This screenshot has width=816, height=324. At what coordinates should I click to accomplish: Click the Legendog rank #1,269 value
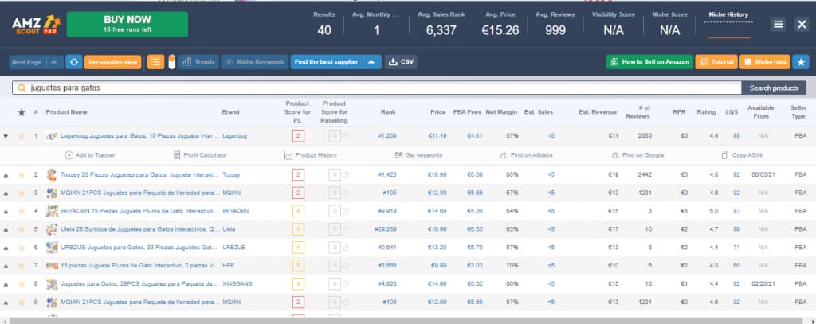click(387, 136)
